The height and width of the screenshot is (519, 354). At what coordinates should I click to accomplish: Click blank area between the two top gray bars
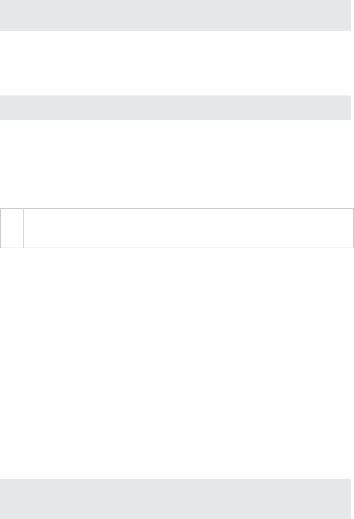click(x=175, y=63)
